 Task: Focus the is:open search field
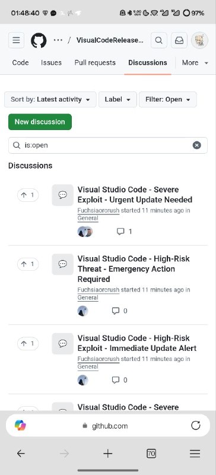pos(108,145)
